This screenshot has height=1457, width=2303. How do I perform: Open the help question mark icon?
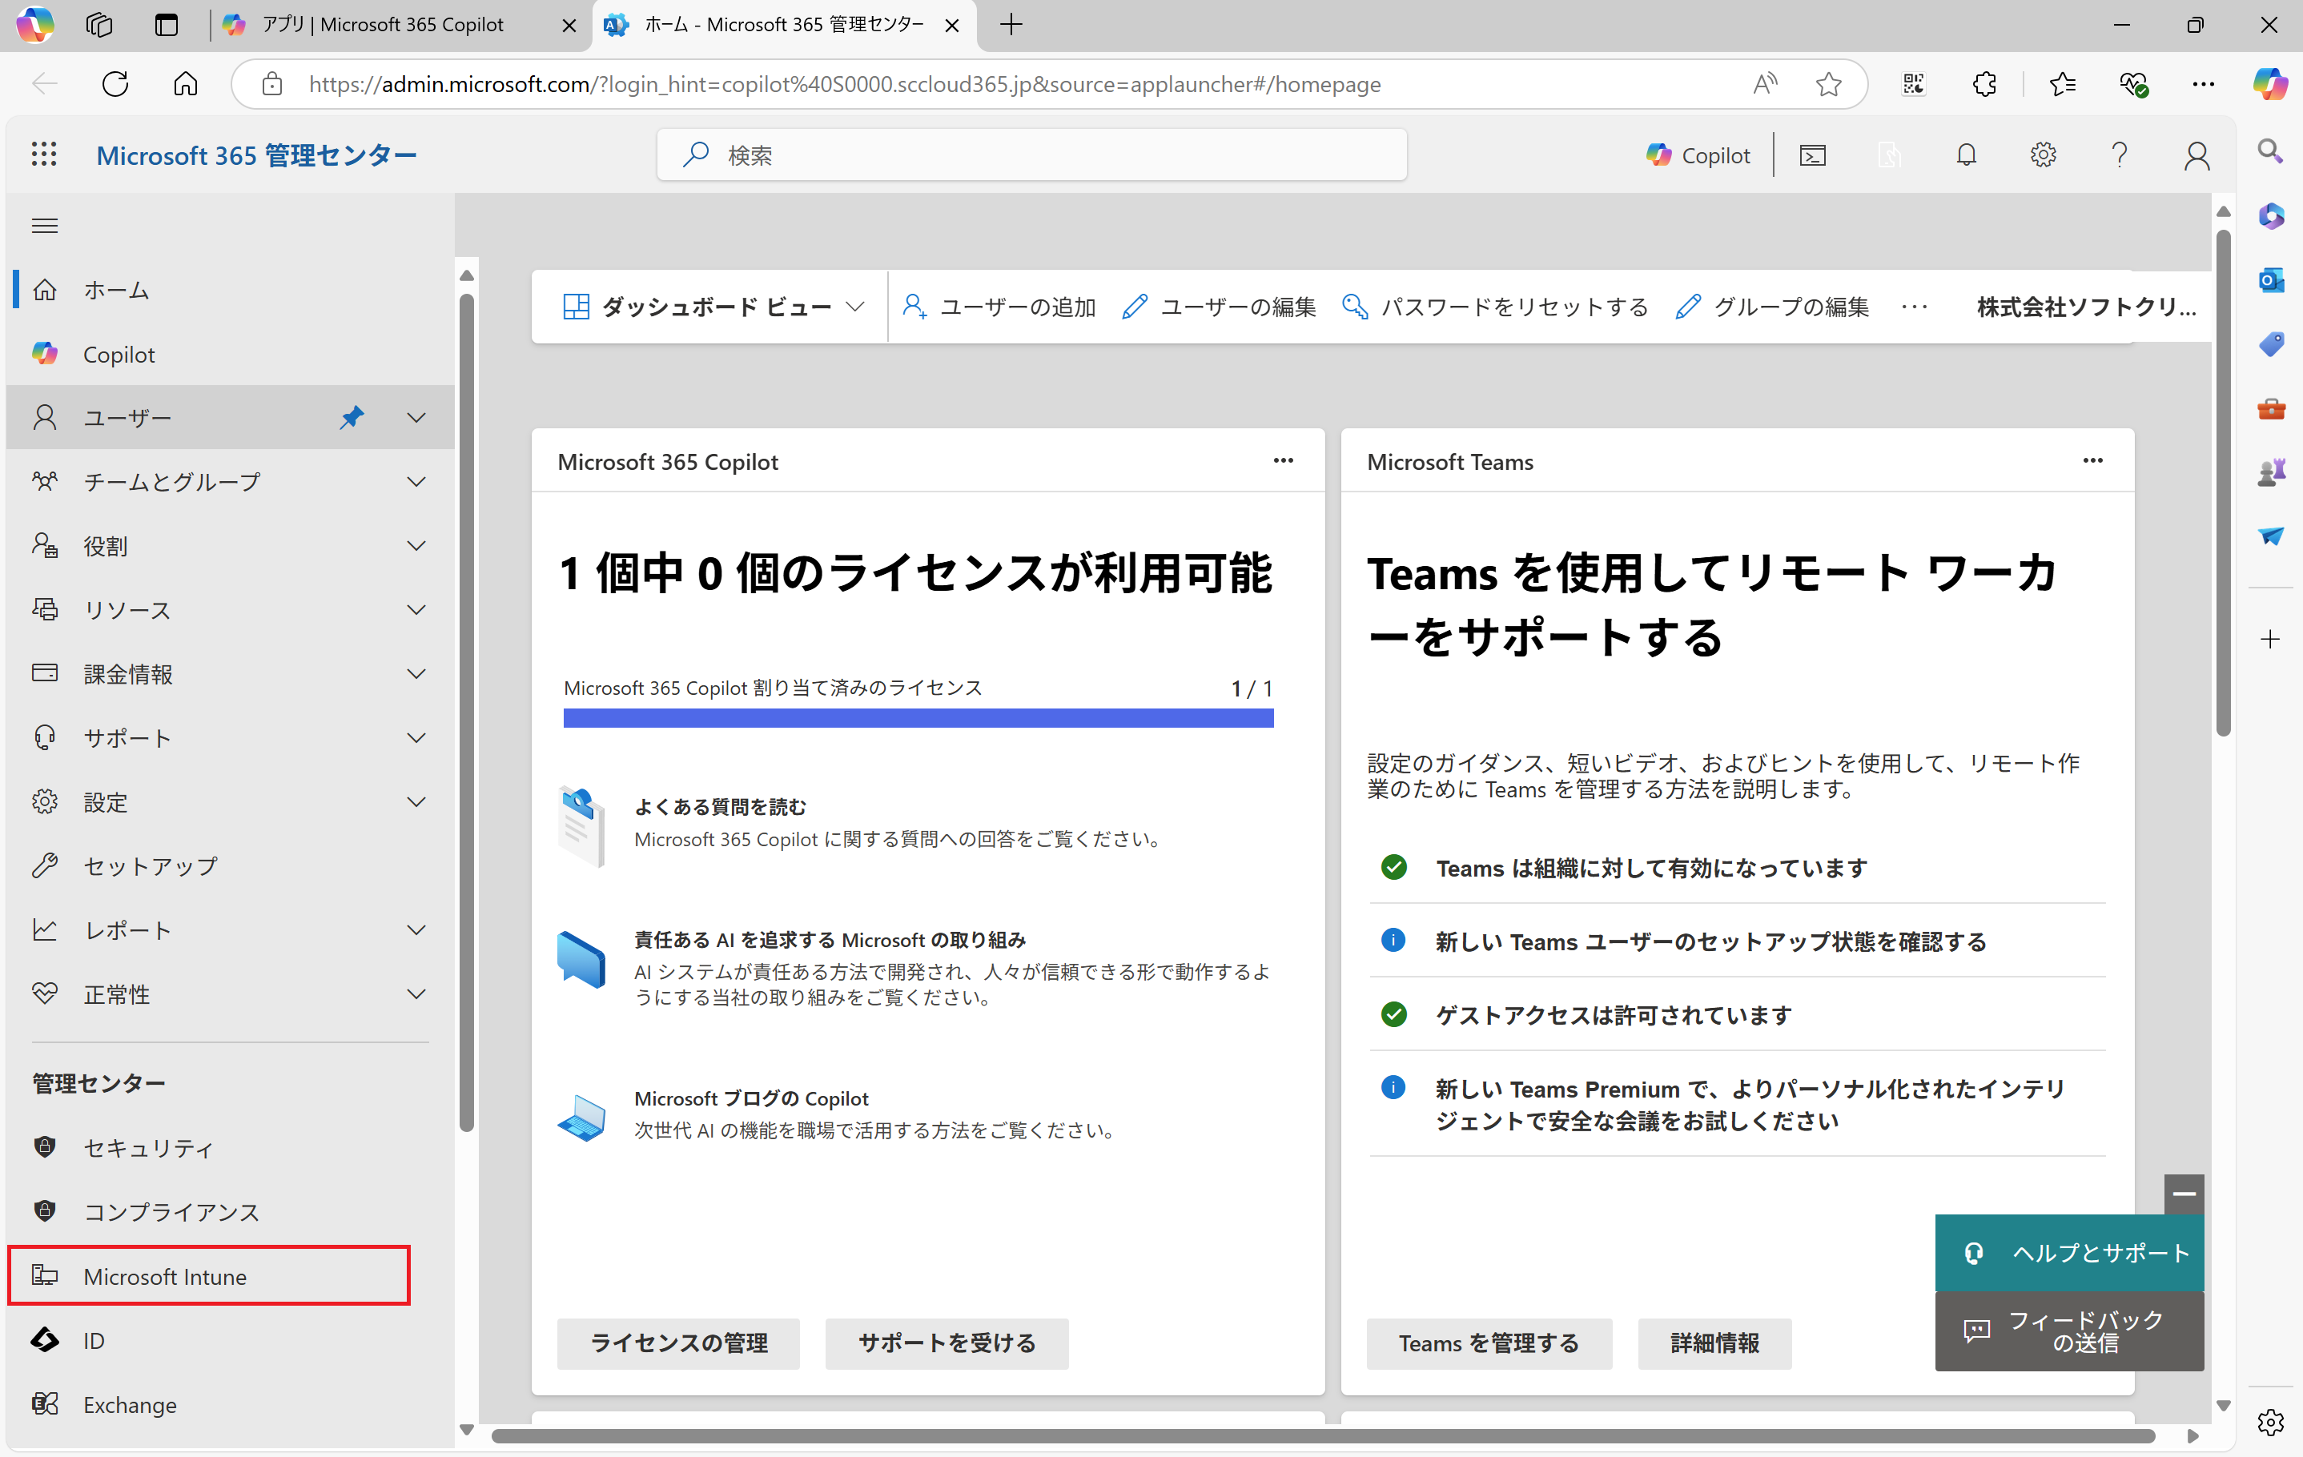tap(2120, 154)
